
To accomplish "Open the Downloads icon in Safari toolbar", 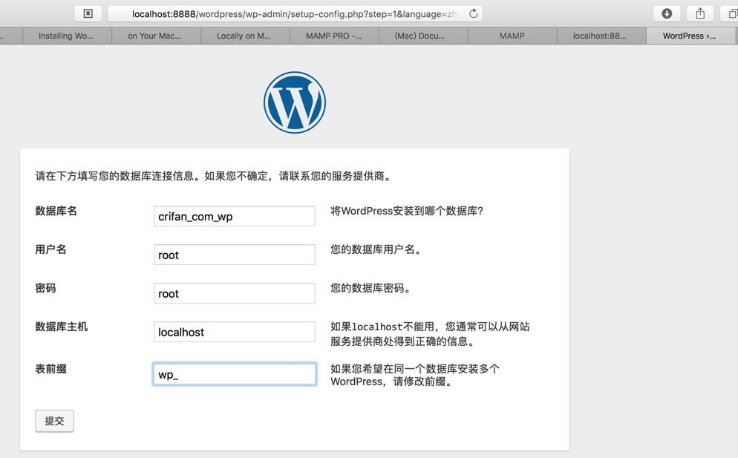I will pyautogui.click(x=667, y=13).
